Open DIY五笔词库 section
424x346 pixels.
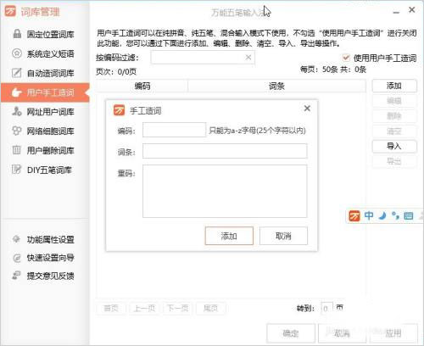coord(45,170)
